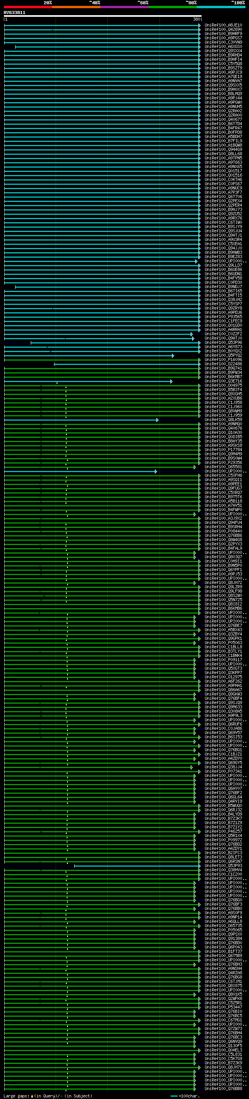Image resolution: width=249 pixels, height=1099 pixels.
Task: Open hit UniRef100_A1BQW8
Action: click(223, 145)
